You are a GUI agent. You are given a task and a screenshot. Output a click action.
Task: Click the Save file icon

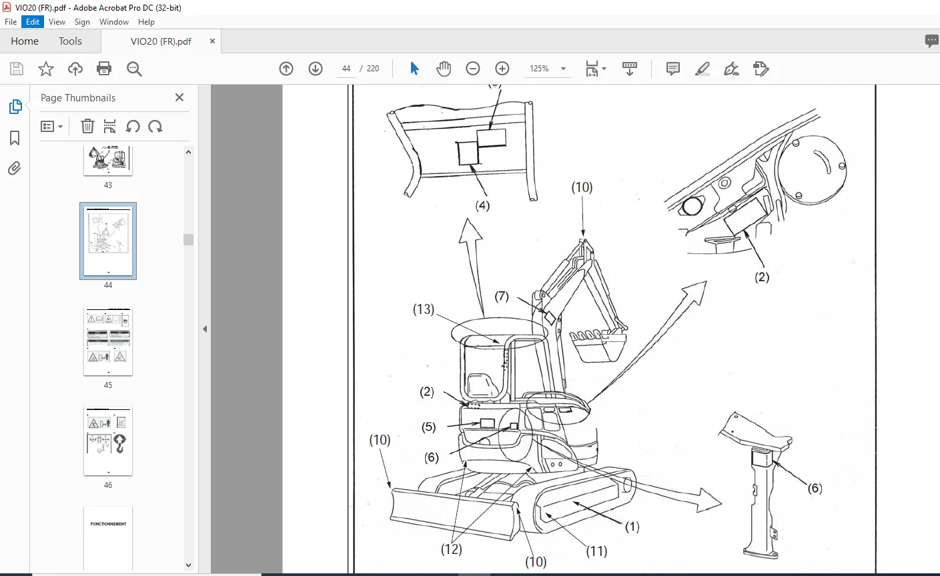17,69
